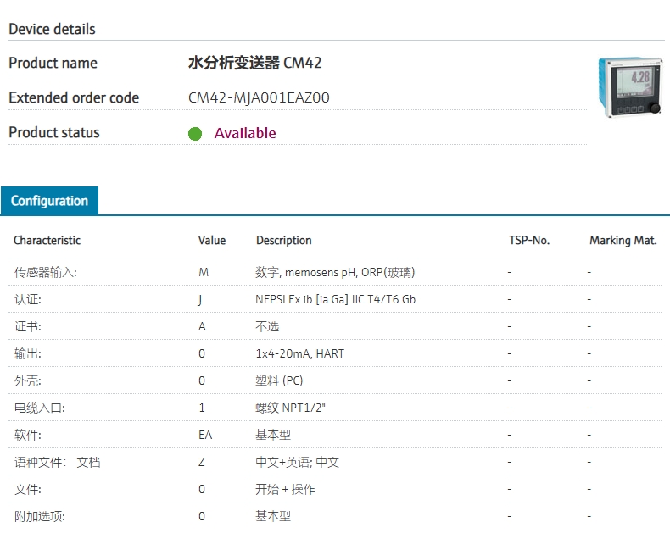This screenshot has width=670, height=533.
Task: Select the NEPSI Ex ib description text
Action: coord(336,299)
